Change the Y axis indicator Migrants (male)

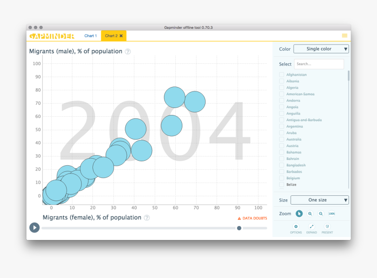[x=75, y=51]
